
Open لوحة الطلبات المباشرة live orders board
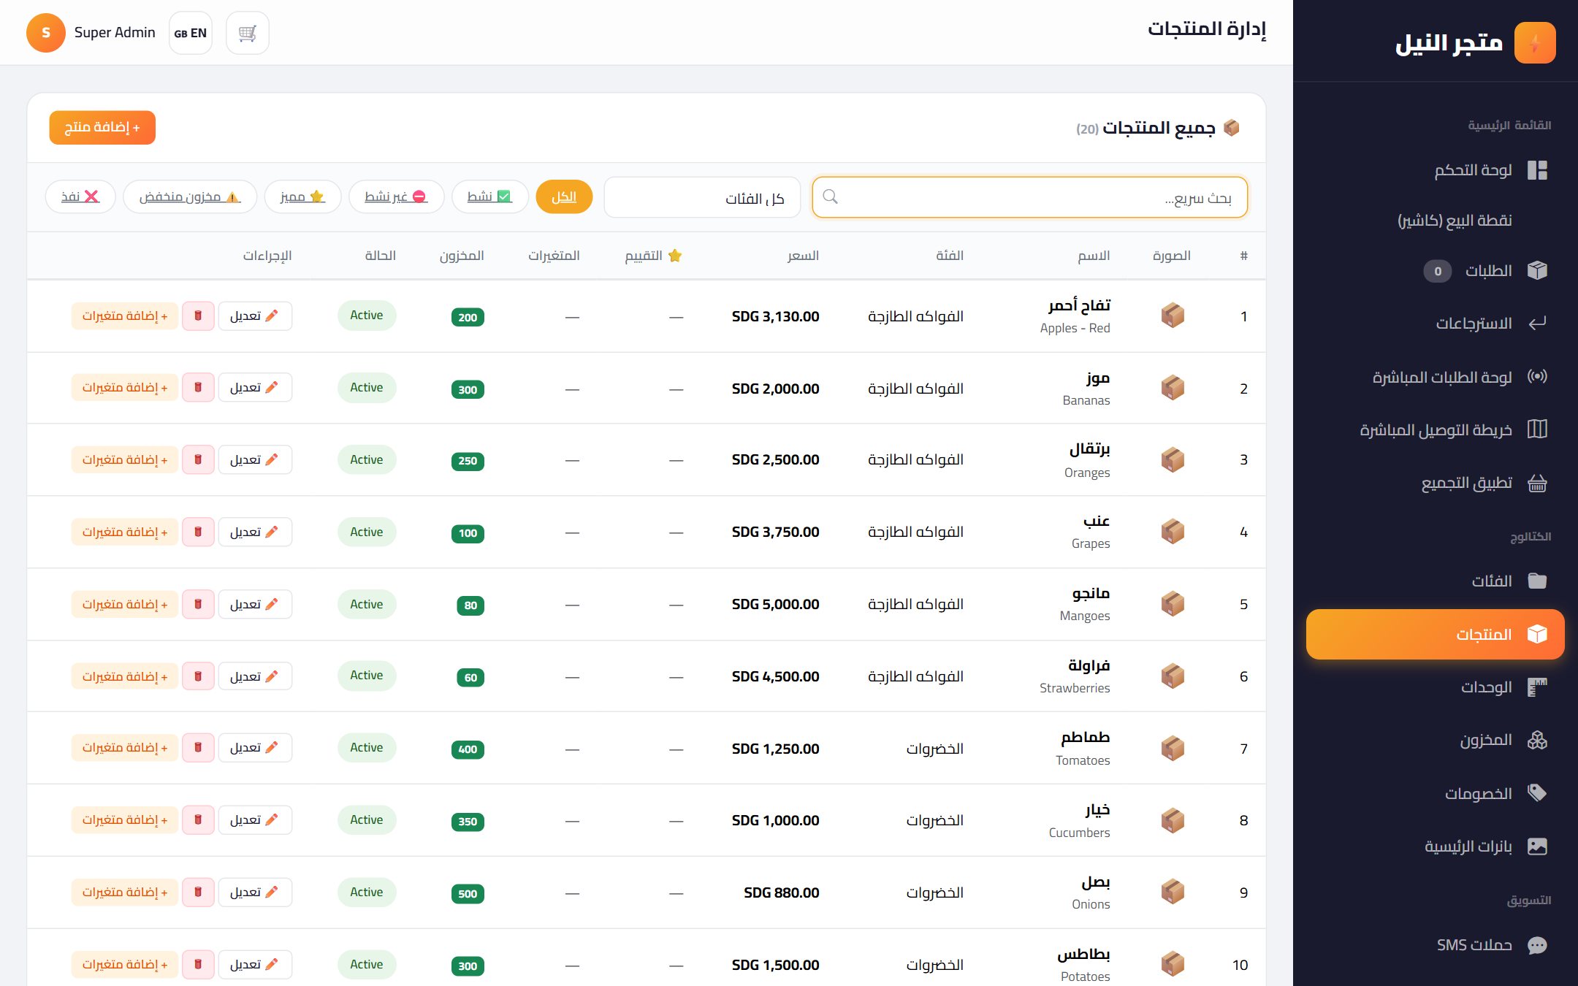tap(1435, 377)
